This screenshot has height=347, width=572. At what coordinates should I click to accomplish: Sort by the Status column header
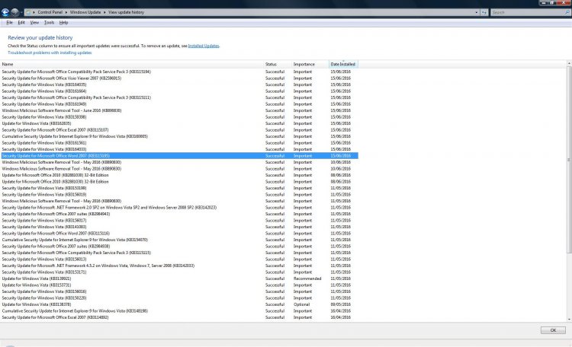click(278, 64)
